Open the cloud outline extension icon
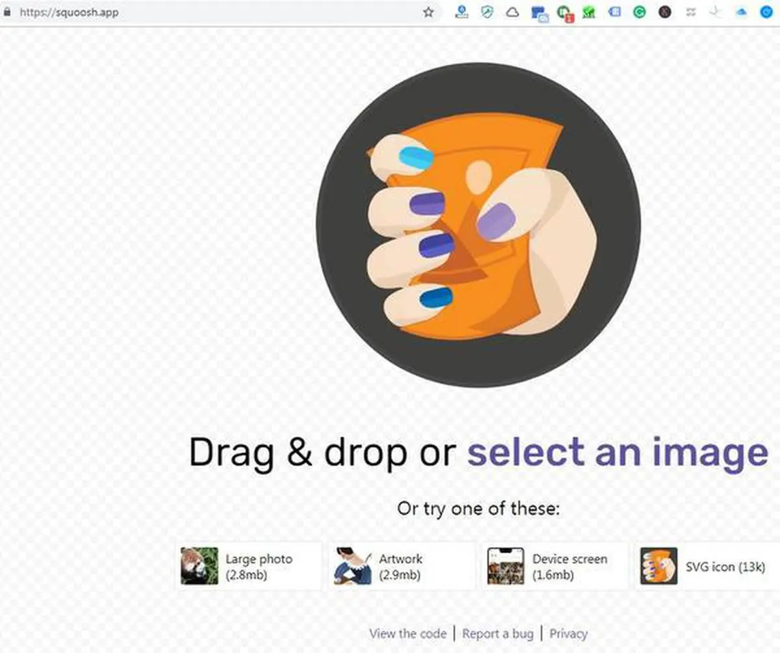780x653 pixels. pos(512,12)
